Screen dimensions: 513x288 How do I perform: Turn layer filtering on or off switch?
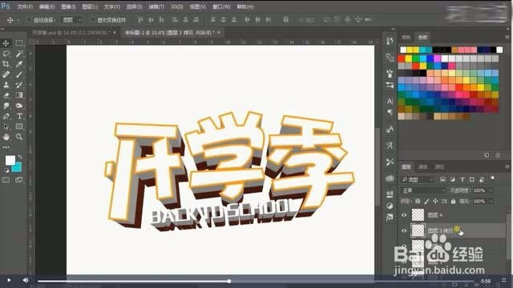(492, 178)
